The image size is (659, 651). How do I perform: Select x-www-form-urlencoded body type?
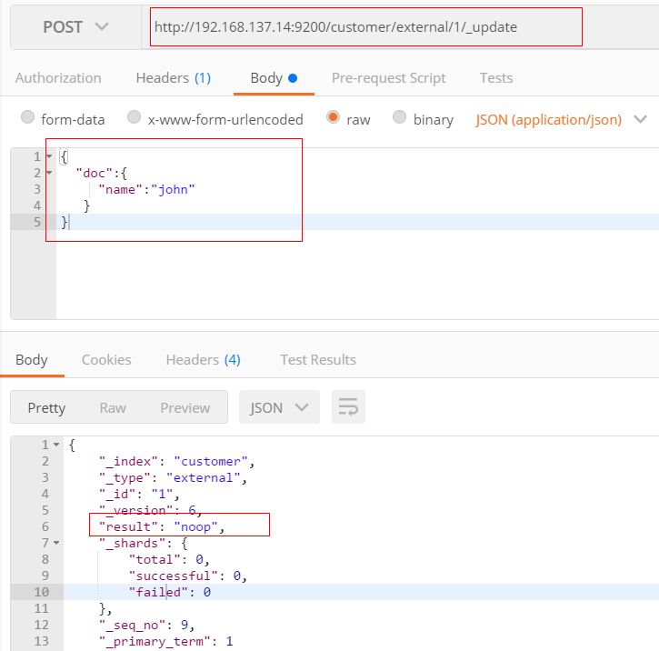coord(135,118)
